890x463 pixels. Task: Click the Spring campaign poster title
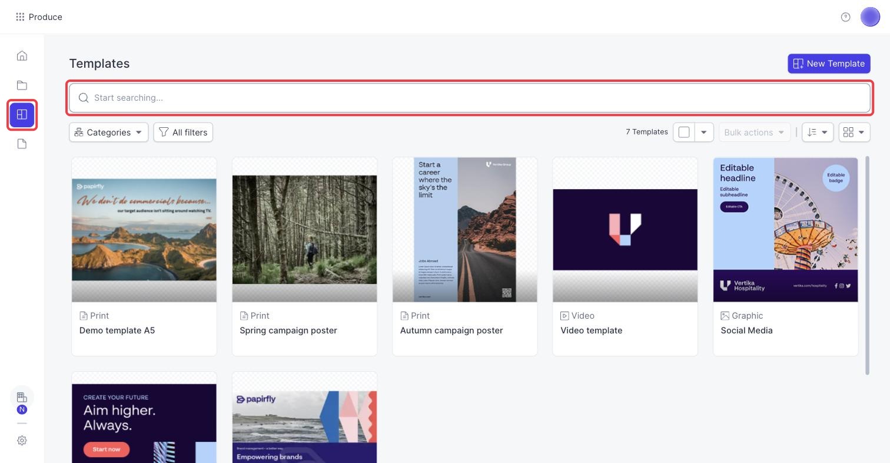point(288,330)
